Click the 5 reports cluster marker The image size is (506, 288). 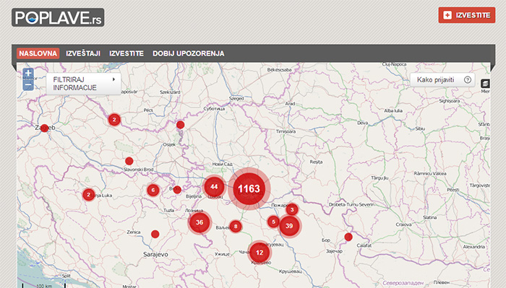pyautogui.click(x=273, y=222)
